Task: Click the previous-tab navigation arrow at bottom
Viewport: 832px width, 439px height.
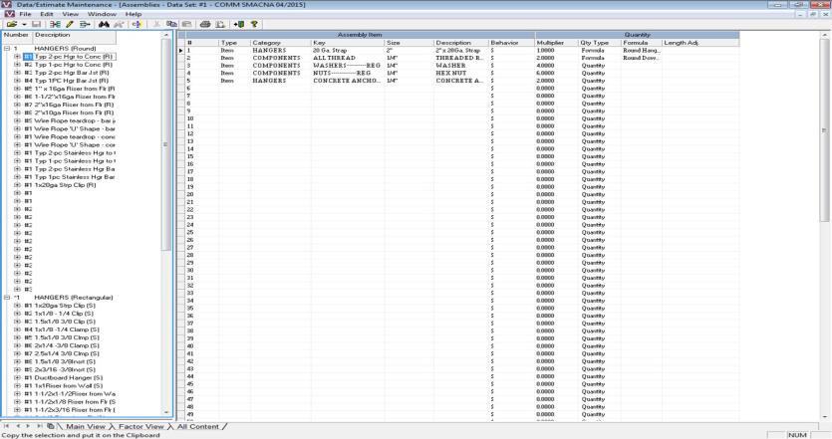Action: click(18, 426)
